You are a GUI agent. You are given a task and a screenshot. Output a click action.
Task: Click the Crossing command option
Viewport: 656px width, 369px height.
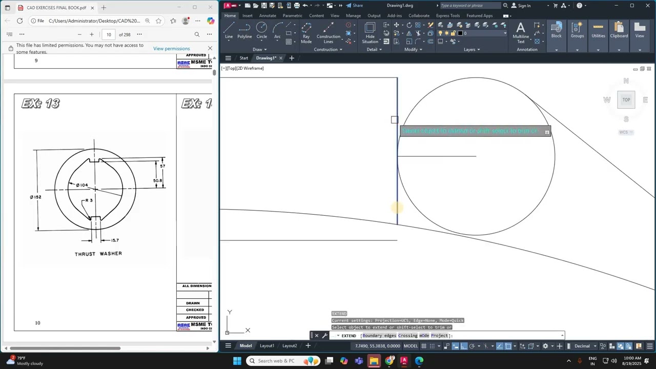[408, 336]
